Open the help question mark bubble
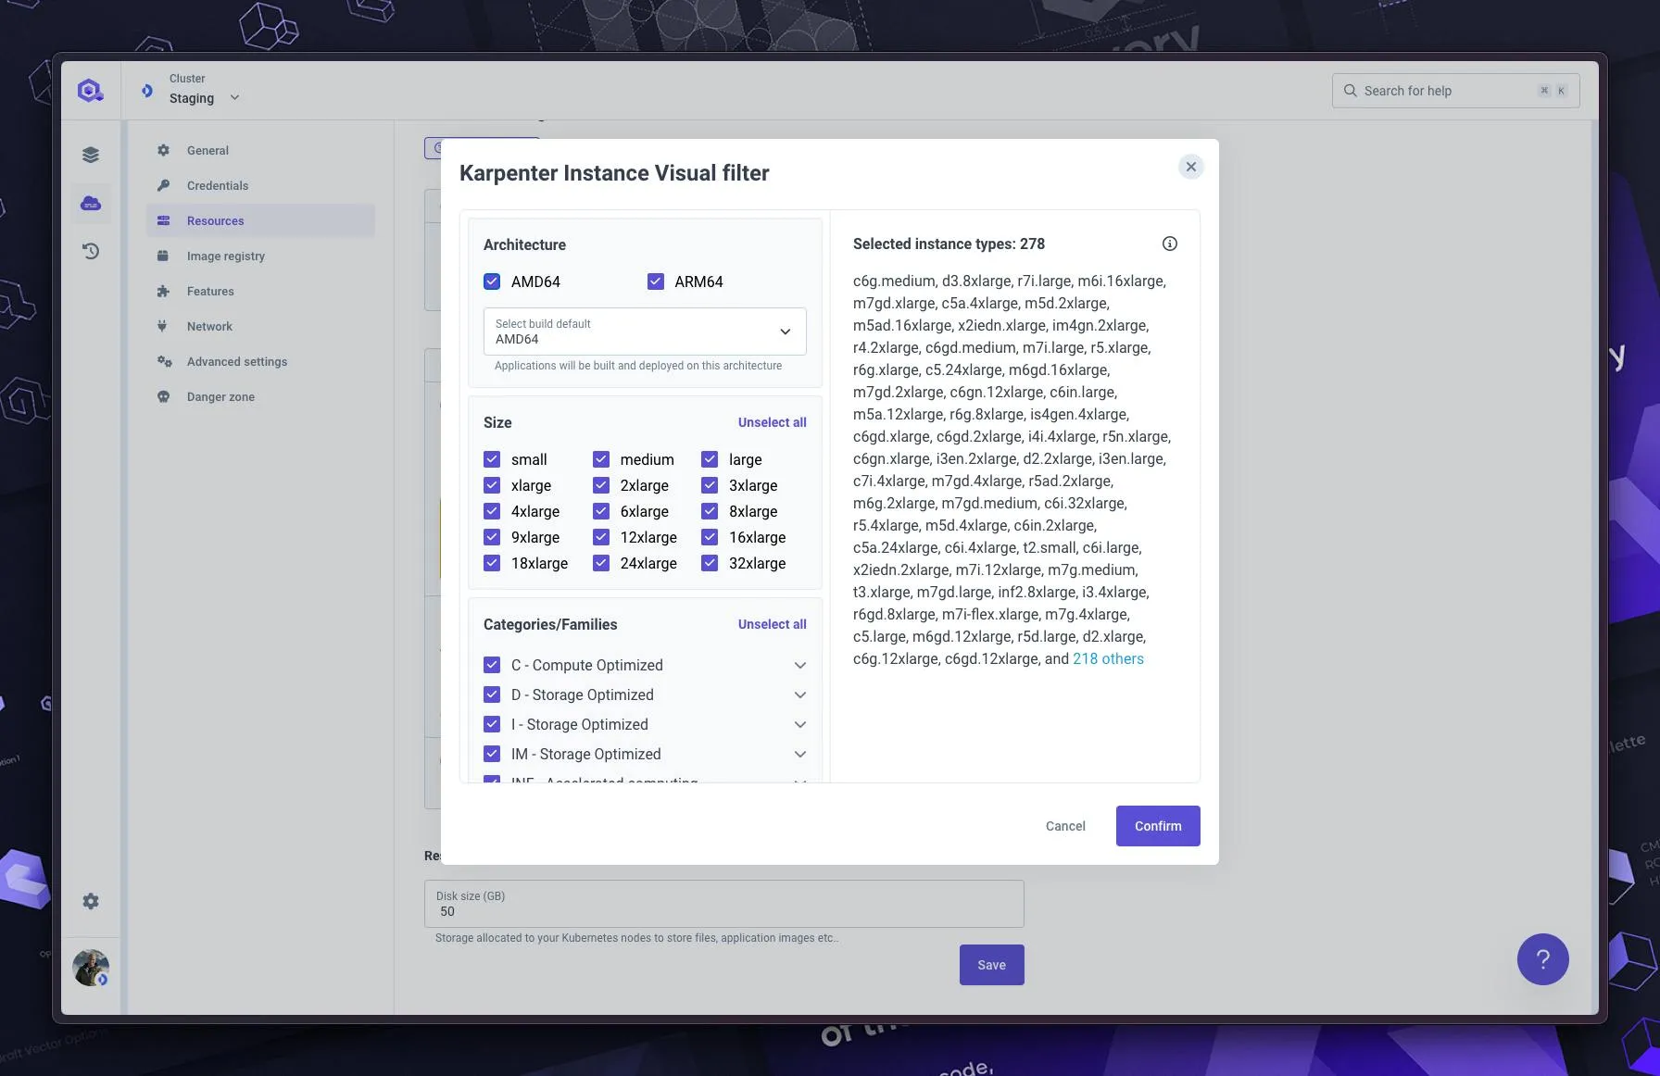Screen dimensions: 1660x1076 (x=1543, y=959)
